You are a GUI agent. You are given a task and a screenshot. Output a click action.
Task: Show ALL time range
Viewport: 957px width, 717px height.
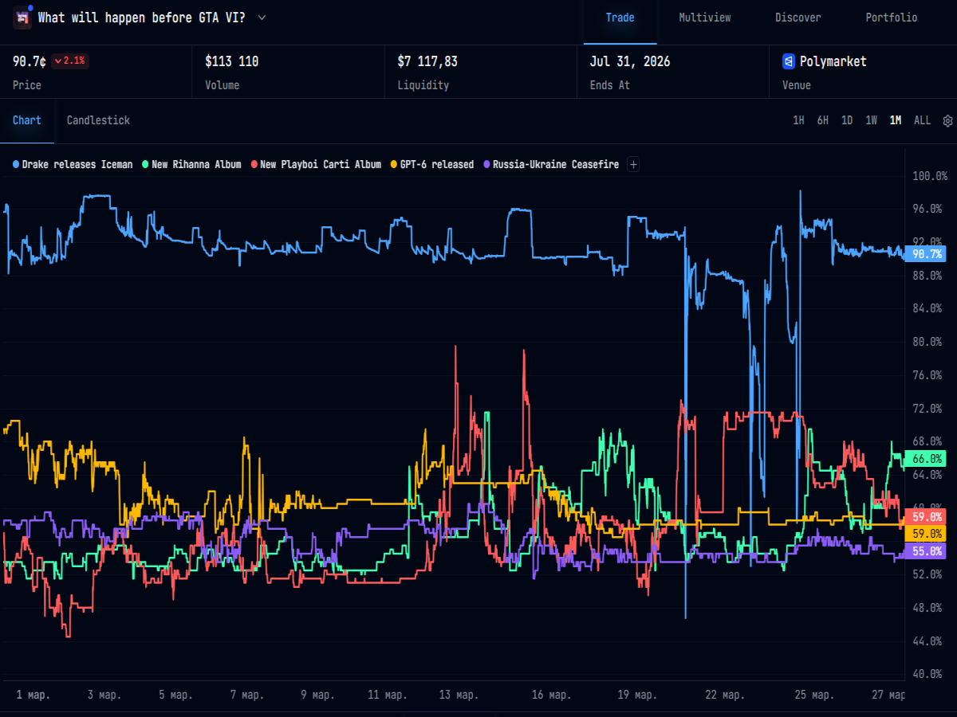[922, 120]
